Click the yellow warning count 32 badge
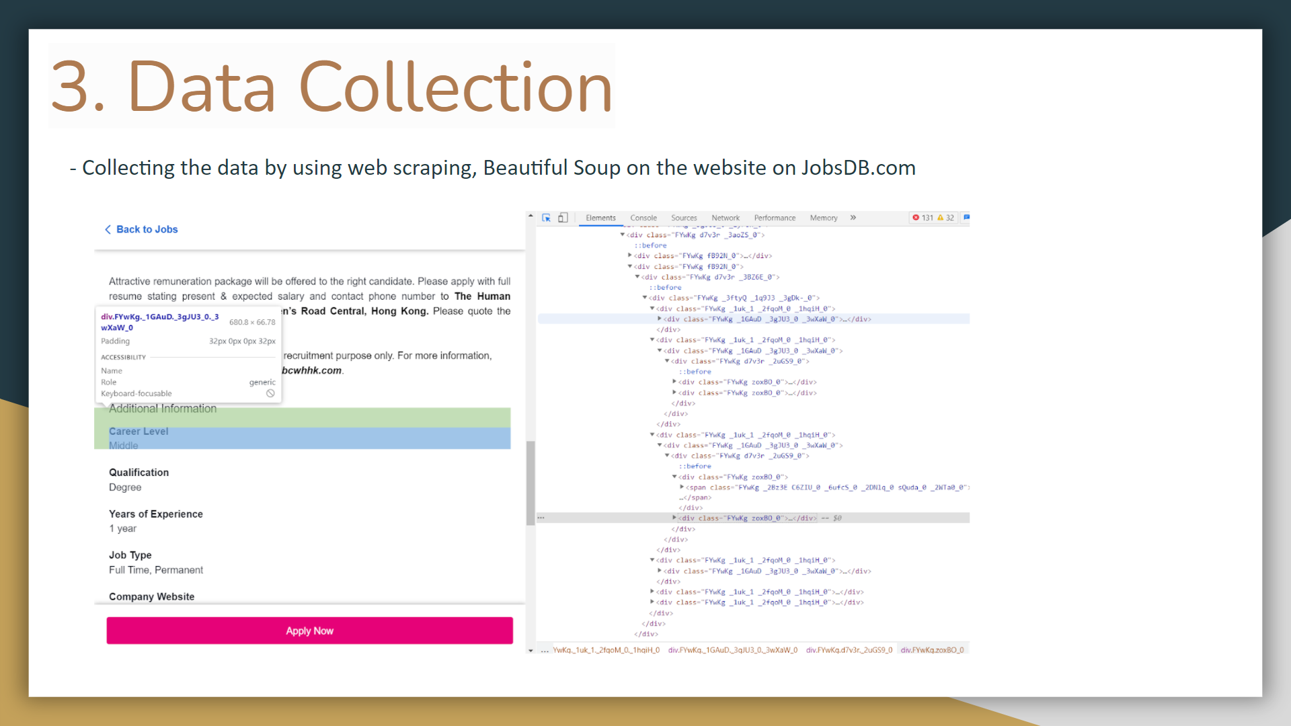Screen dimensions: 1291x726 coord(946,218)
